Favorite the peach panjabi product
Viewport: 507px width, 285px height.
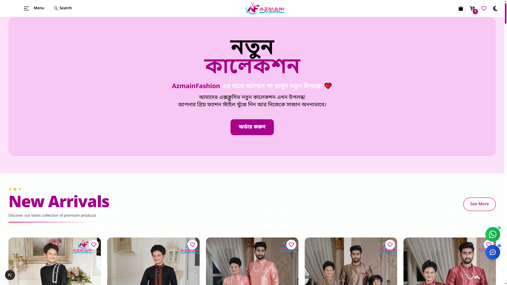[291, 245]
